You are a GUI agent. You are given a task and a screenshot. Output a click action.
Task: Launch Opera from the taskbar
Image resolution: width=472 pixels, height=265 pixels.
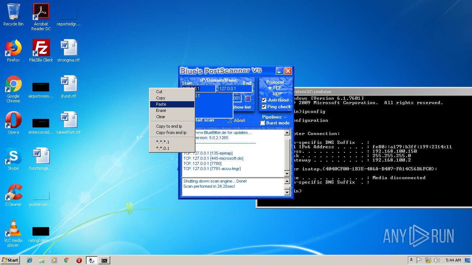[x=79, y=260]
